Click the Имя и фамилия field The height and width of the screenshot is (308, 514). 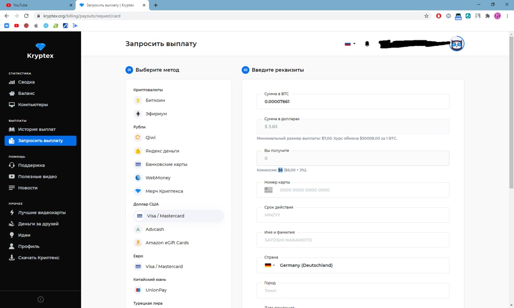point(353,240)
